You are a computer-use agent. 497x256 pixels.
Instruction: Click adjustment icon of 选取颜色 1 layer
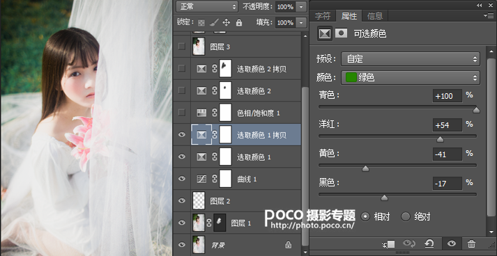point(201,157)
